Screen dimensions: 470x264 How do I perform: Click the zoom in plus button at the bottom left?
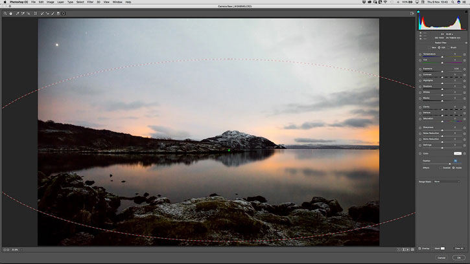[8, 250]
